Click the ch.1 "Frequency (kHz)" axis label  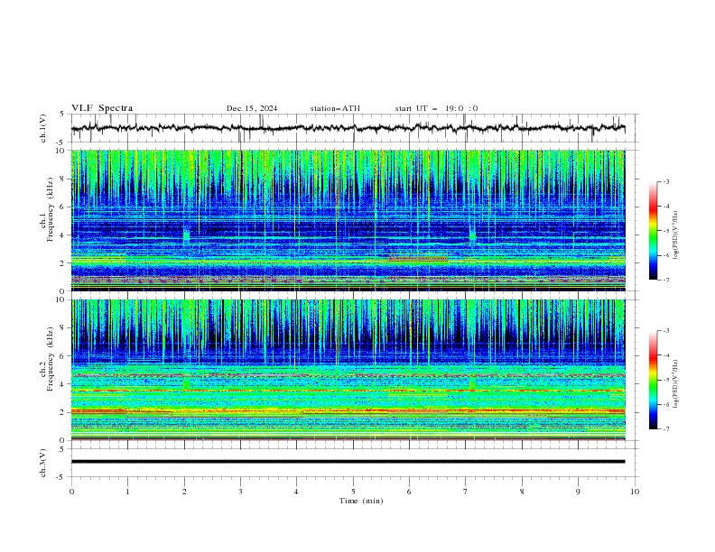(x=51, y=209)
